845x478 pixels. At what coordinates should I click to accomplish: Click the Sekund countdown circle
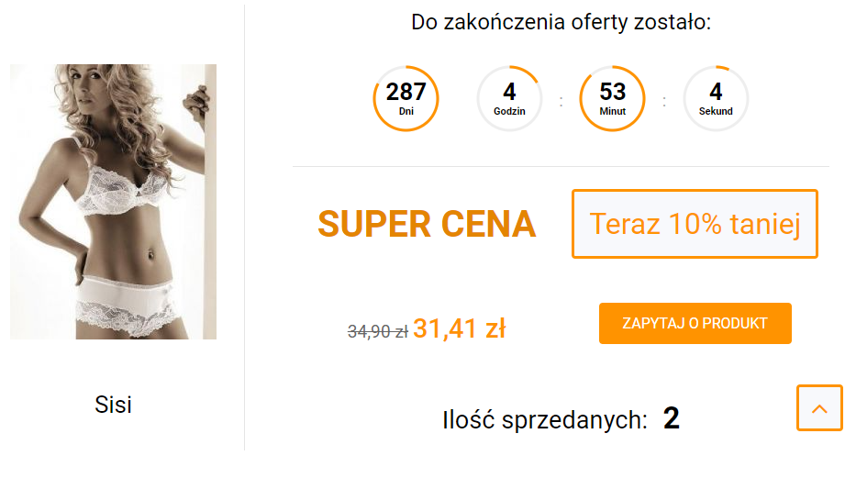pos(716,98)
